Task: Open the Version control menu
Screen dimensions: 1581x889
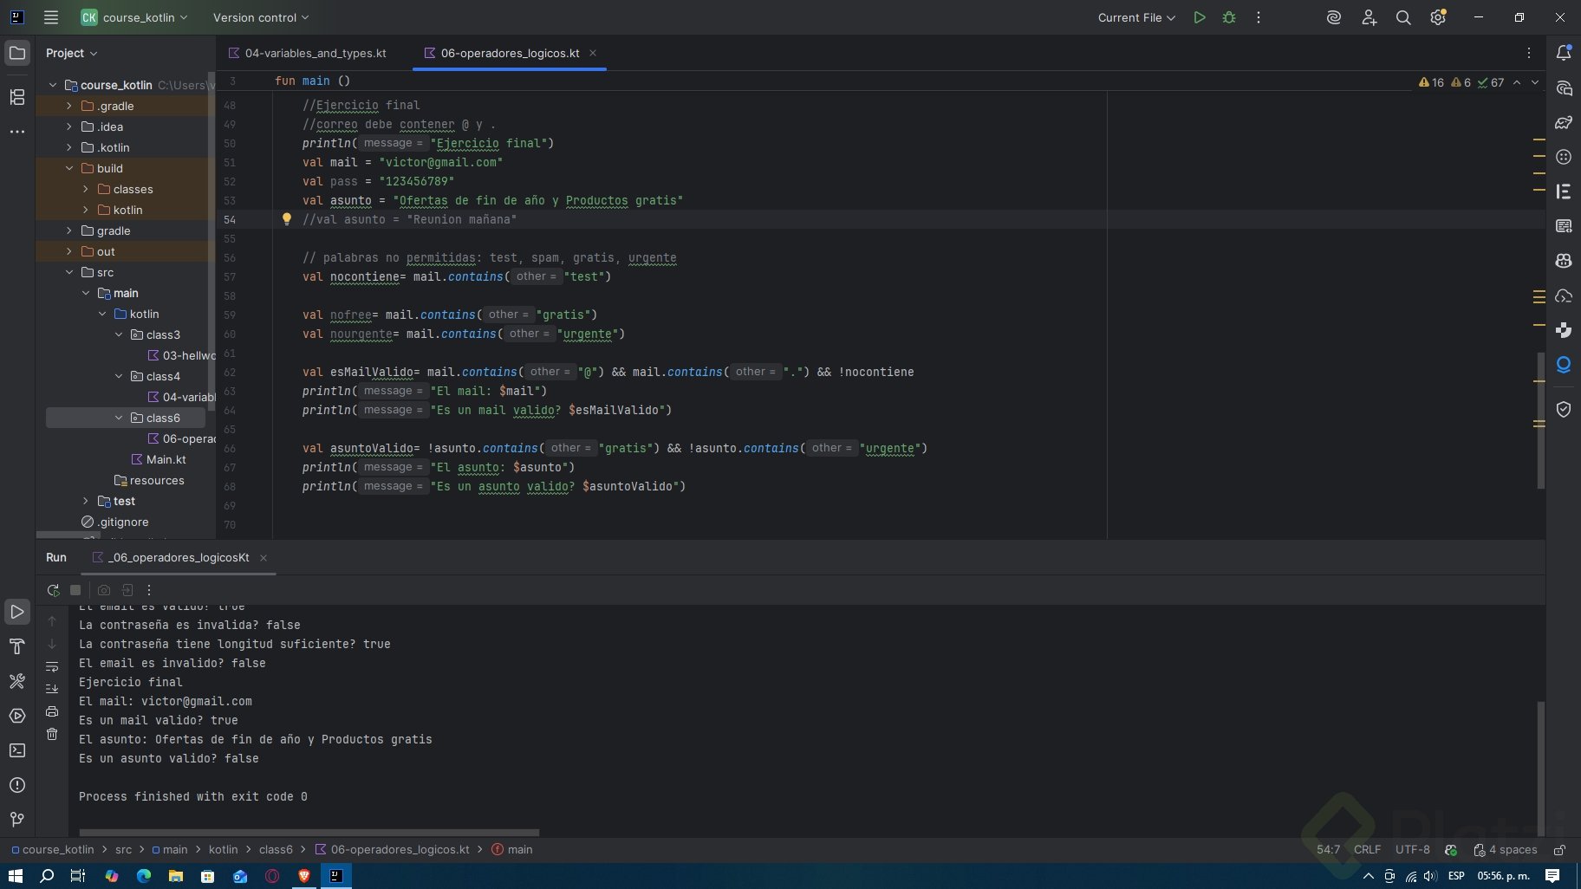Action: tap(260, 17)
